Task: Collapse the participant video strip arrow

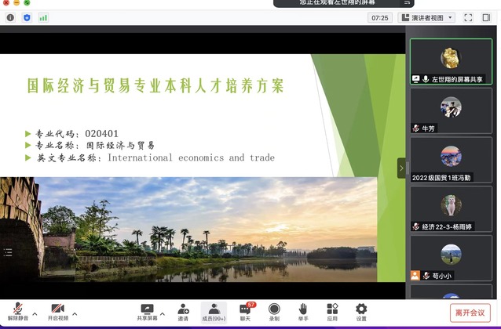Action: (401, 168)
